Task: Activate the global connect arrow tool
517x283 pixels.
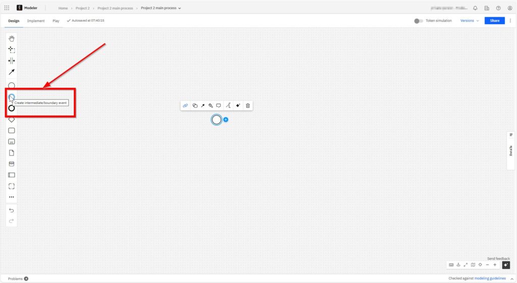Action: tap(12, 72)
